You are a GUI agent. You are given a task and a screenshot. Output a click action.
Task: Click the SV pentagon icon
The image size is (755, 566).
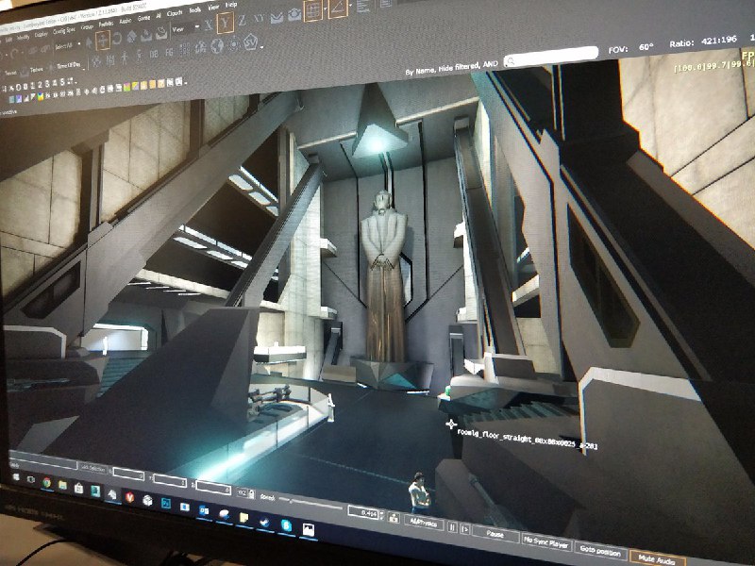click(x=250, y=42)
